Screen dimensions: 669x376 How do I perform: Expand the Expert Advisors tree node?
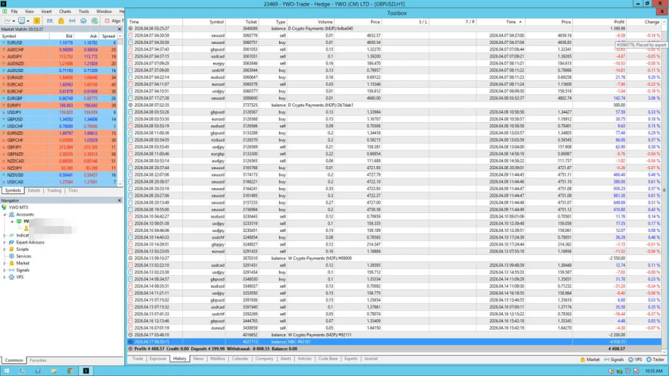coord(4,242)
